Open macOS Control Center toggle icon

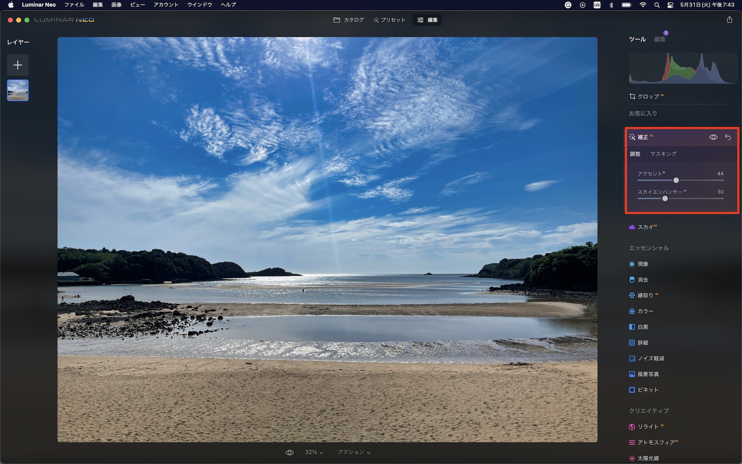(x=670, y=5)
